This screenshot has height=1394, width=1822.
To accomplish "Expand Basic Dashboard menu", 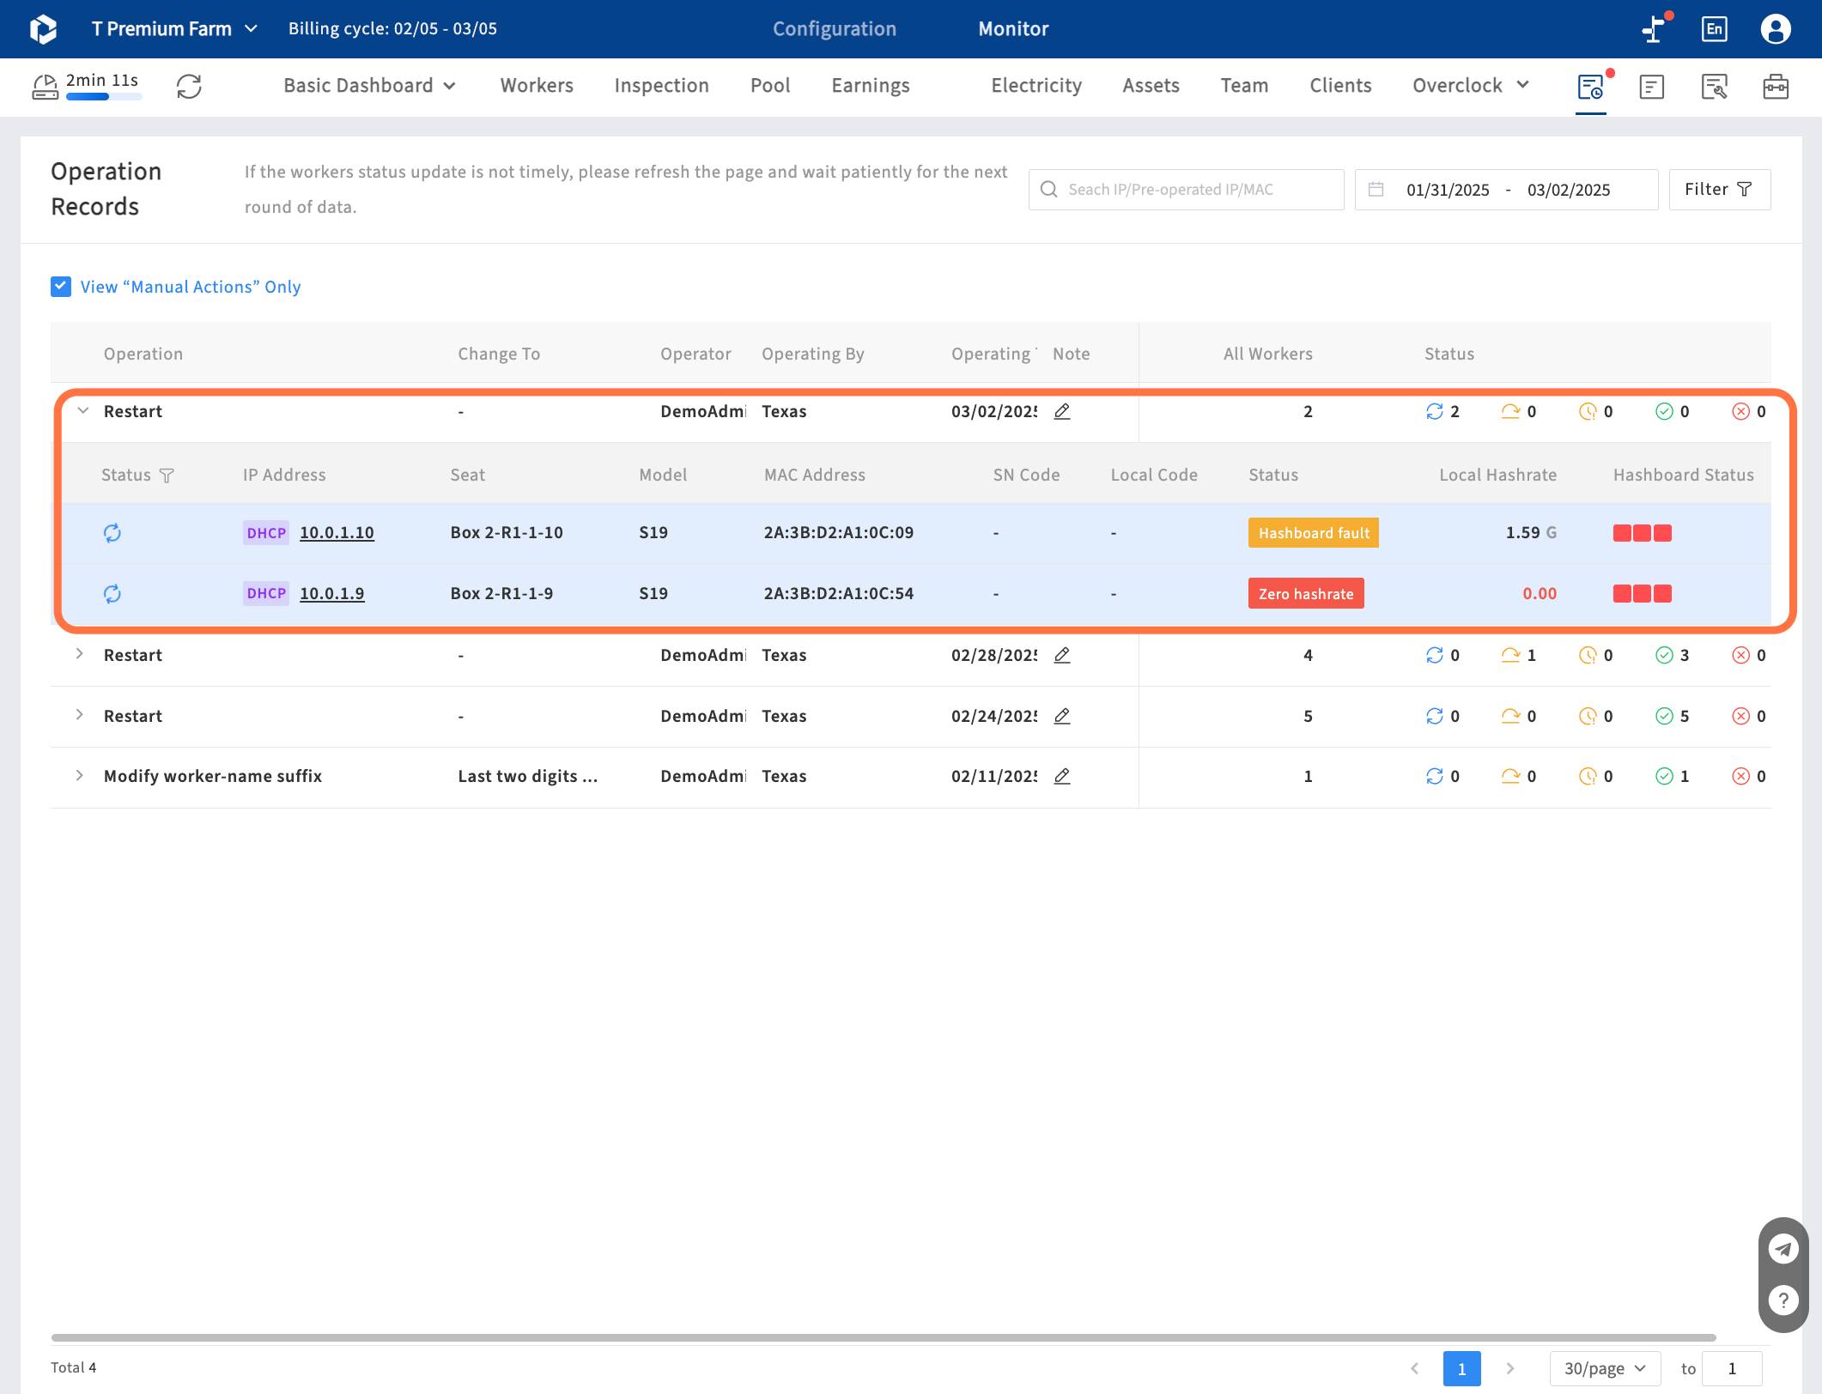I will coord(369,86).
